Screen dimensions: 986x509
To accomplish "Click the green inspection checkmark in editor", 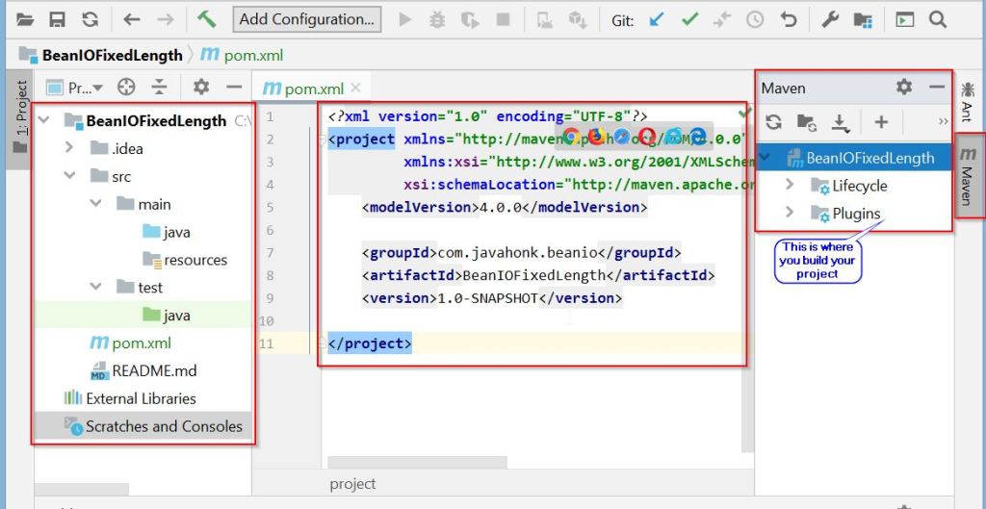I will [x=745, y=115].
